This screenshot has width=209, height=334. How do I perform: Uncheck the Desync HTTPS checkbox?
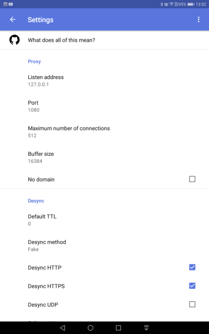(192, 286)
